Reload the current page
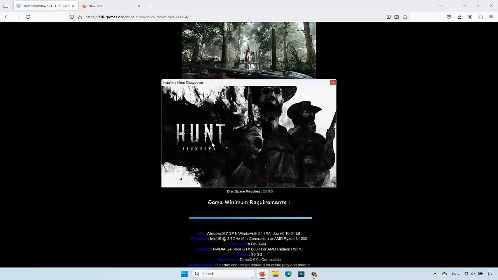Screen dimensions: 498x280 (28, 17)
